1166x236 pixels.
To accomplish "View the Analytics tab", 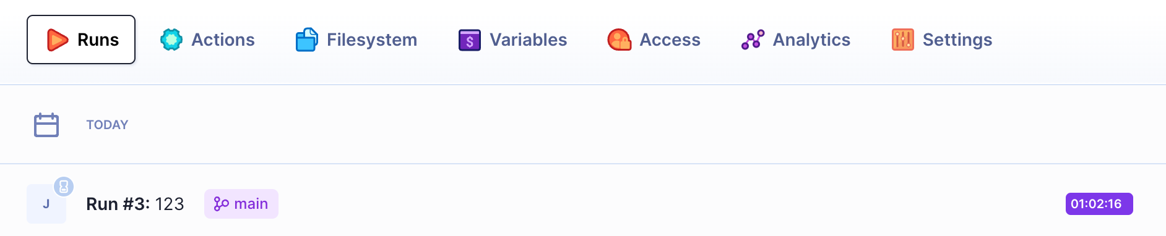I will (796, 40).
